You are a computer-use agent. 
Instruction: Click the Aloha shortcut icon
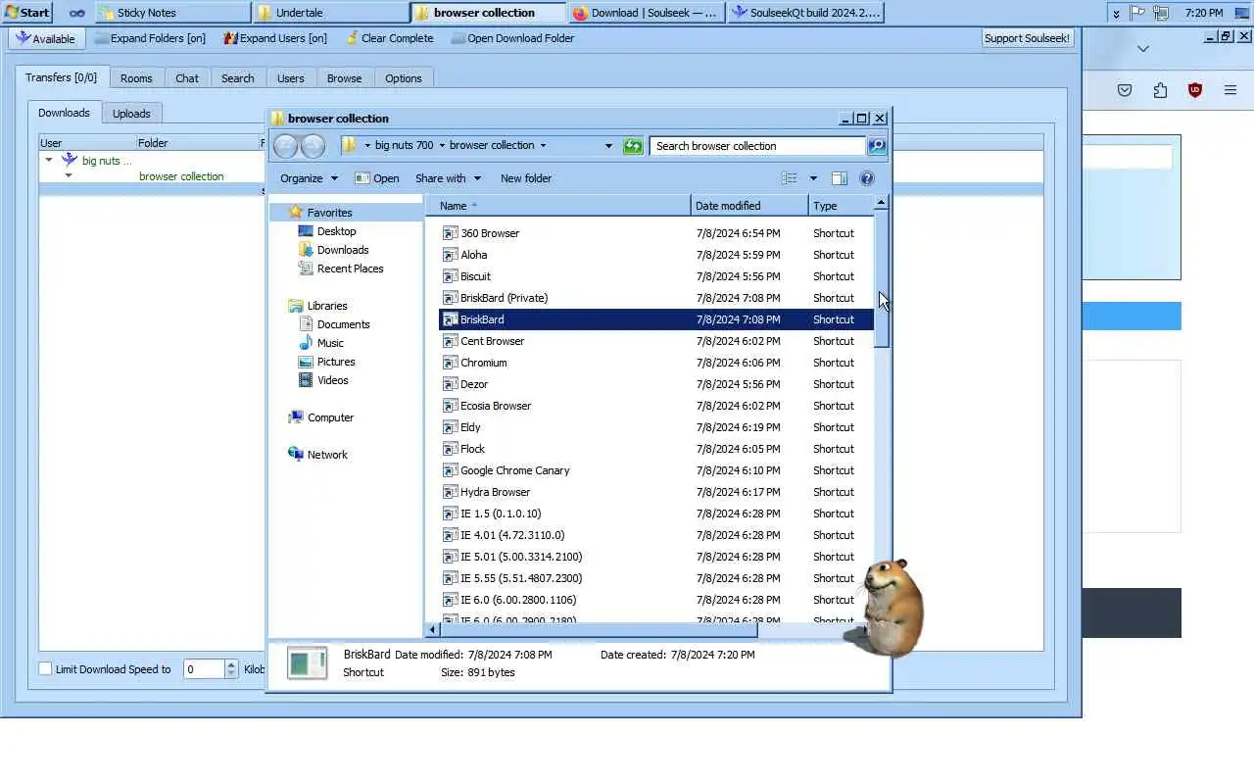tap(451, 255)
